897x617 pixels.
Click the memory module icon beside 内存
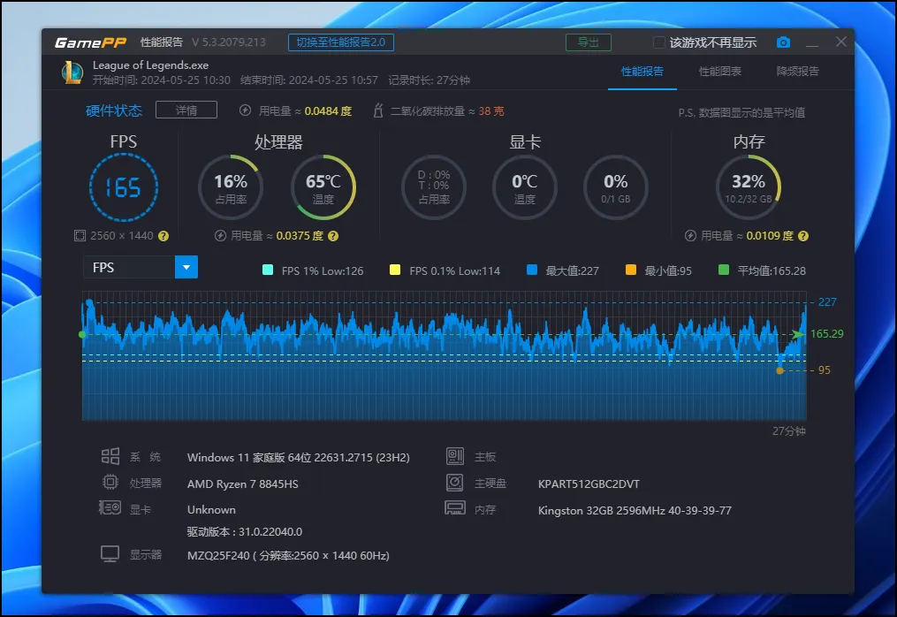455,508
